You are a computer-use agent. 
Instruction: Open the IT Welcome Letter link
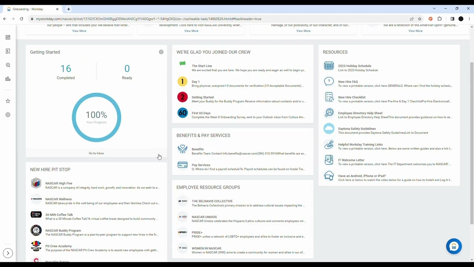click(351, 160)
